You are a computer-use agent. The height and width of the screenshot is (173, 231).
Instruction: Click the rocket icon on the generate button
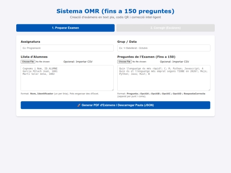(x=79, y=105)
